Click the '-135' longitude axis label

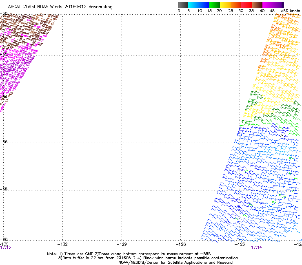click(x=4, y=244)
